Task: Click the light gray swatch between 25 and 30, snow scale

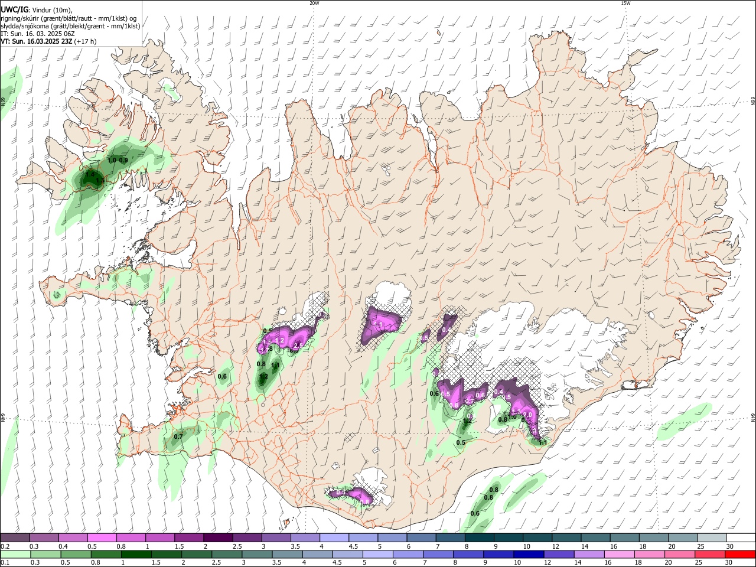Action: click(x=711, y=538)
